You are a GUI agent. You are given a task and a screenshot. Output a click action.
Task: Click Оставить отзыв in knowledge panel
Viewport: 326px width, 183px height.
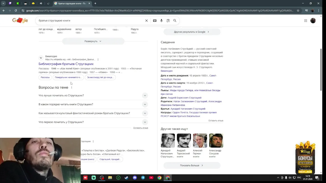(216, 120)
